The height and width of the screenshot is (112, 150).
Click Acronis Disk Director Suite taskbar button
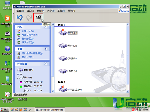(x=50, y=110)
